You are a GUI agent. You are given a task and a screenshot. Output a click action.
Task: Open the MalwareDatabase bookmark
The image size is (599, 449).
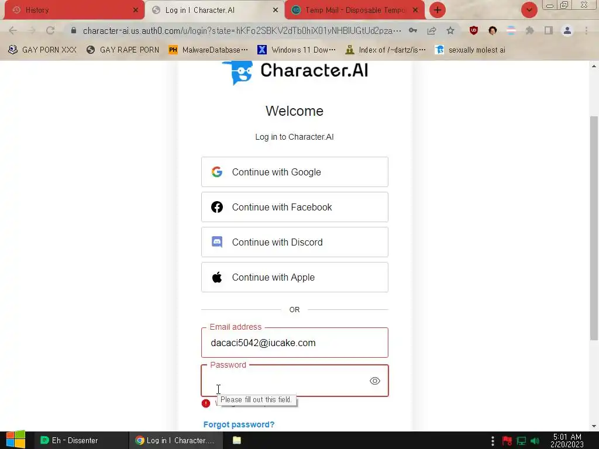click(208, 50)
